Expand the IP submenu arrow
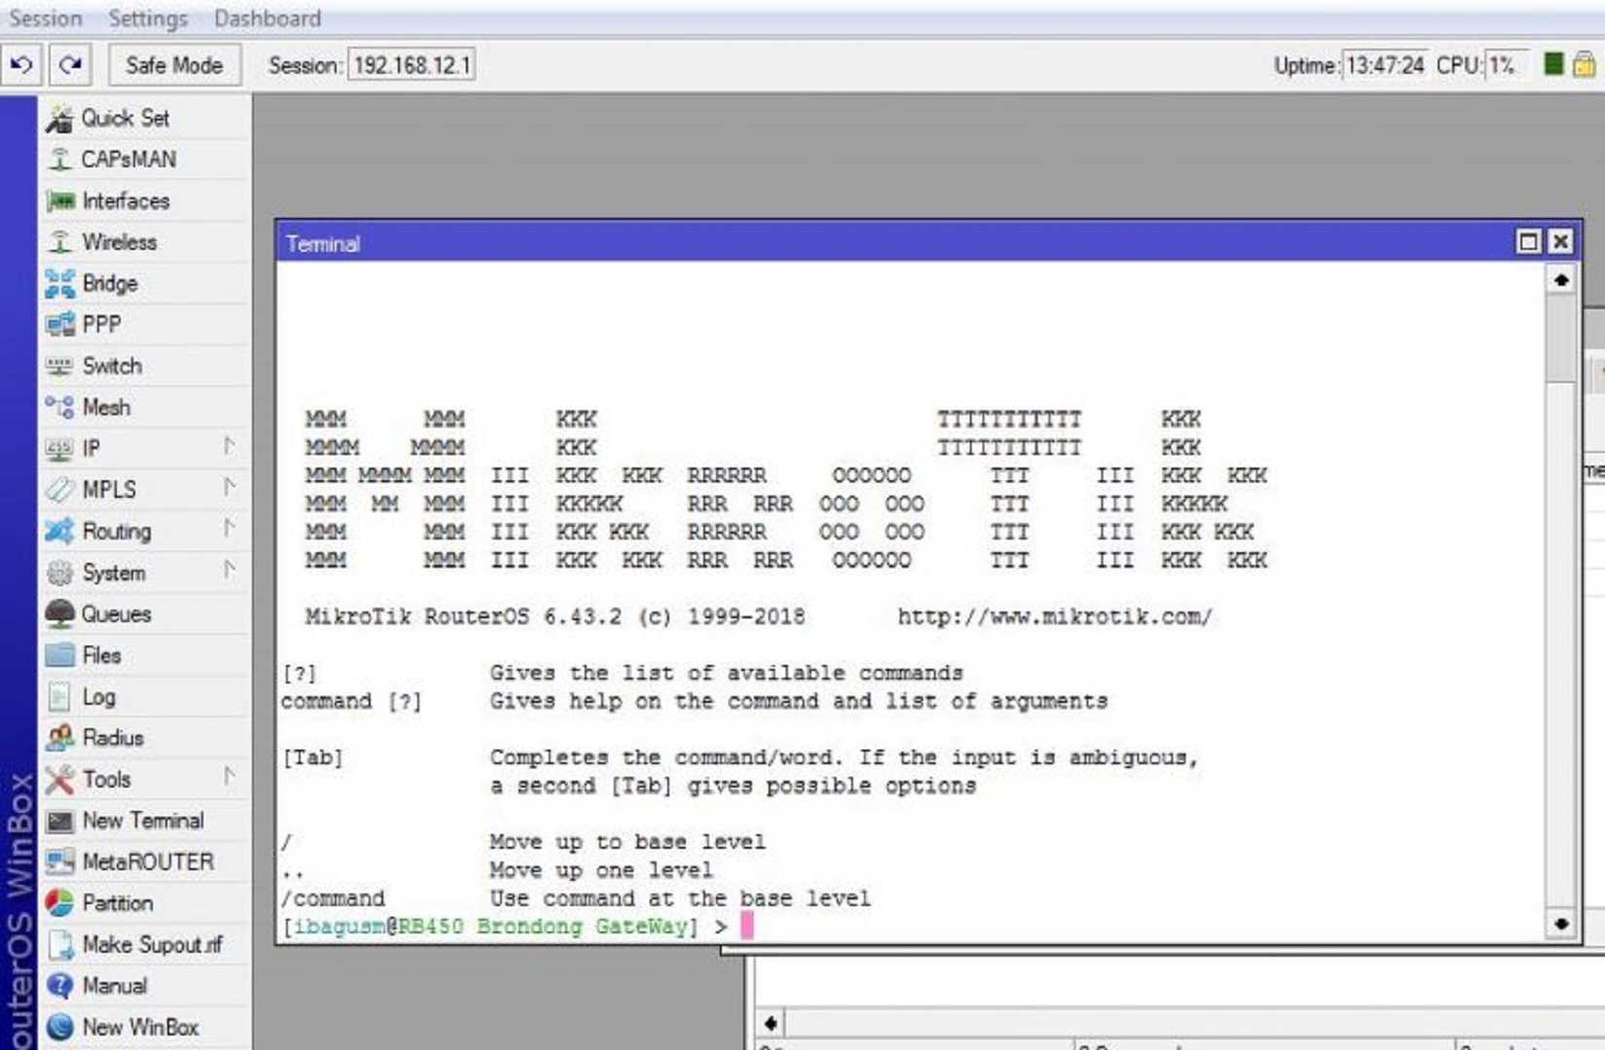 pyautogui.click(x=229, y=446)
